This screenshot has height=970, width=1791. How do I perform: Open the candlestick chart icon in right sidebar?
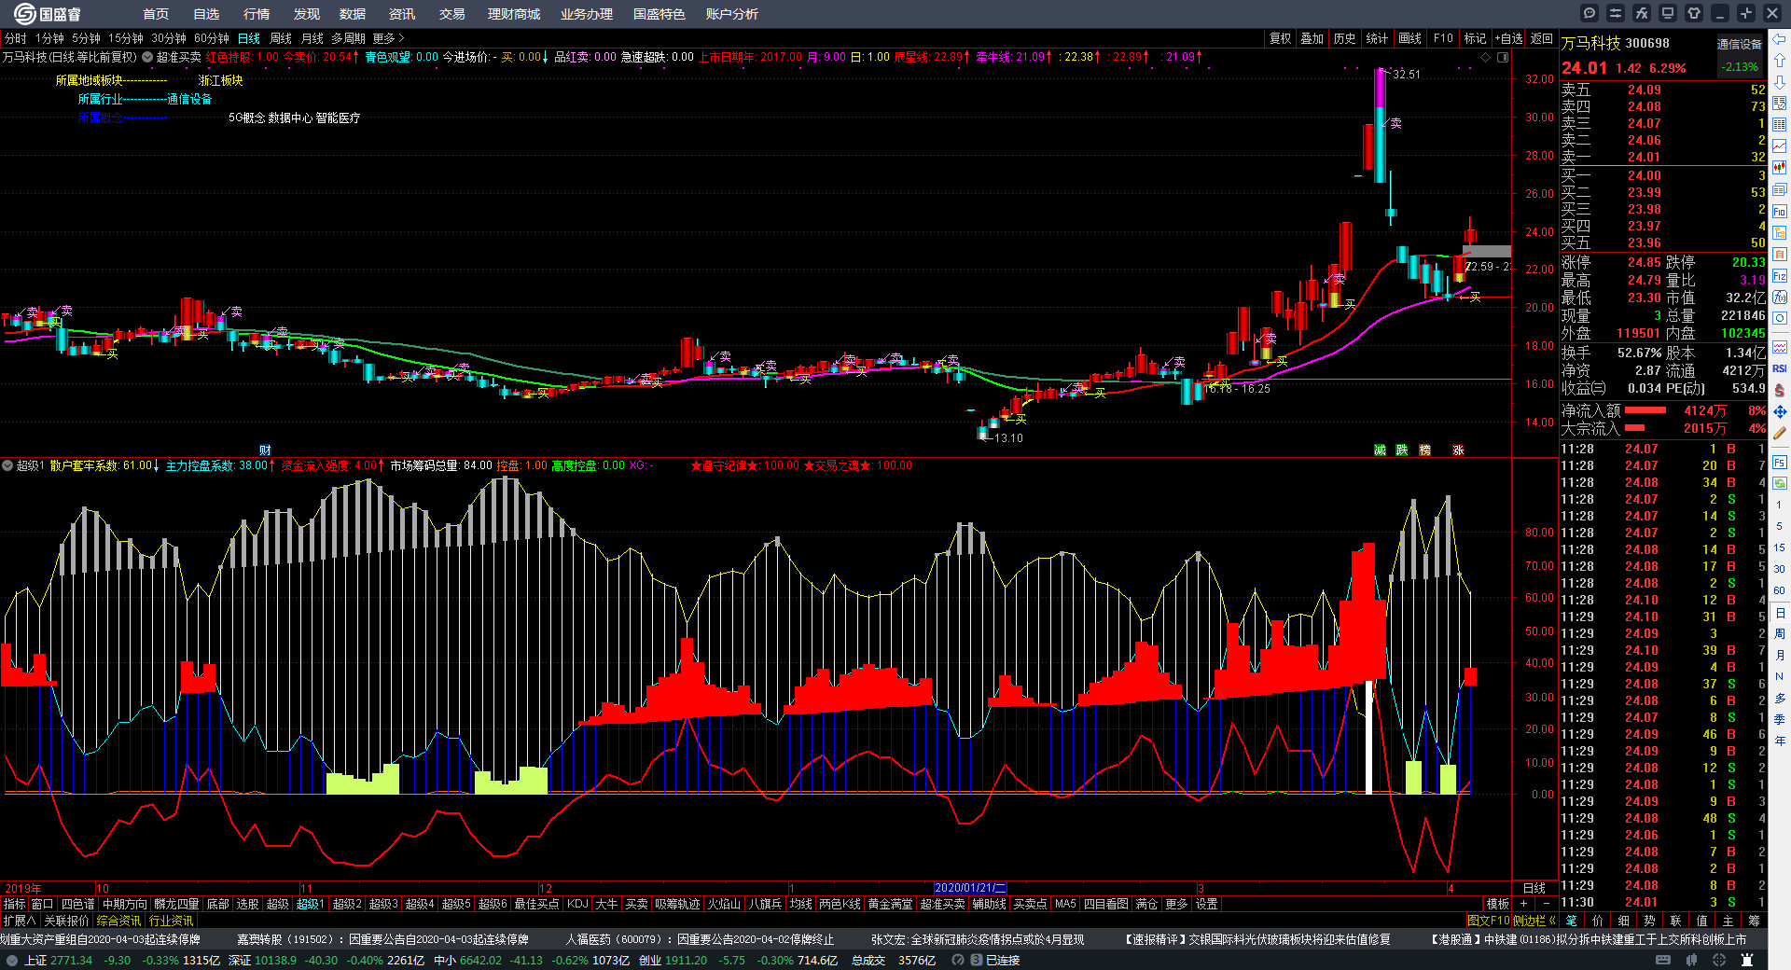1780,168
